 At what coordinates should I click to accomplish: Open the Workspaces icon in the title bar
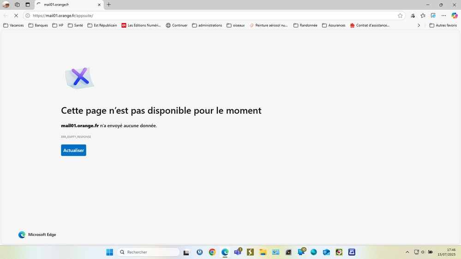17,5
